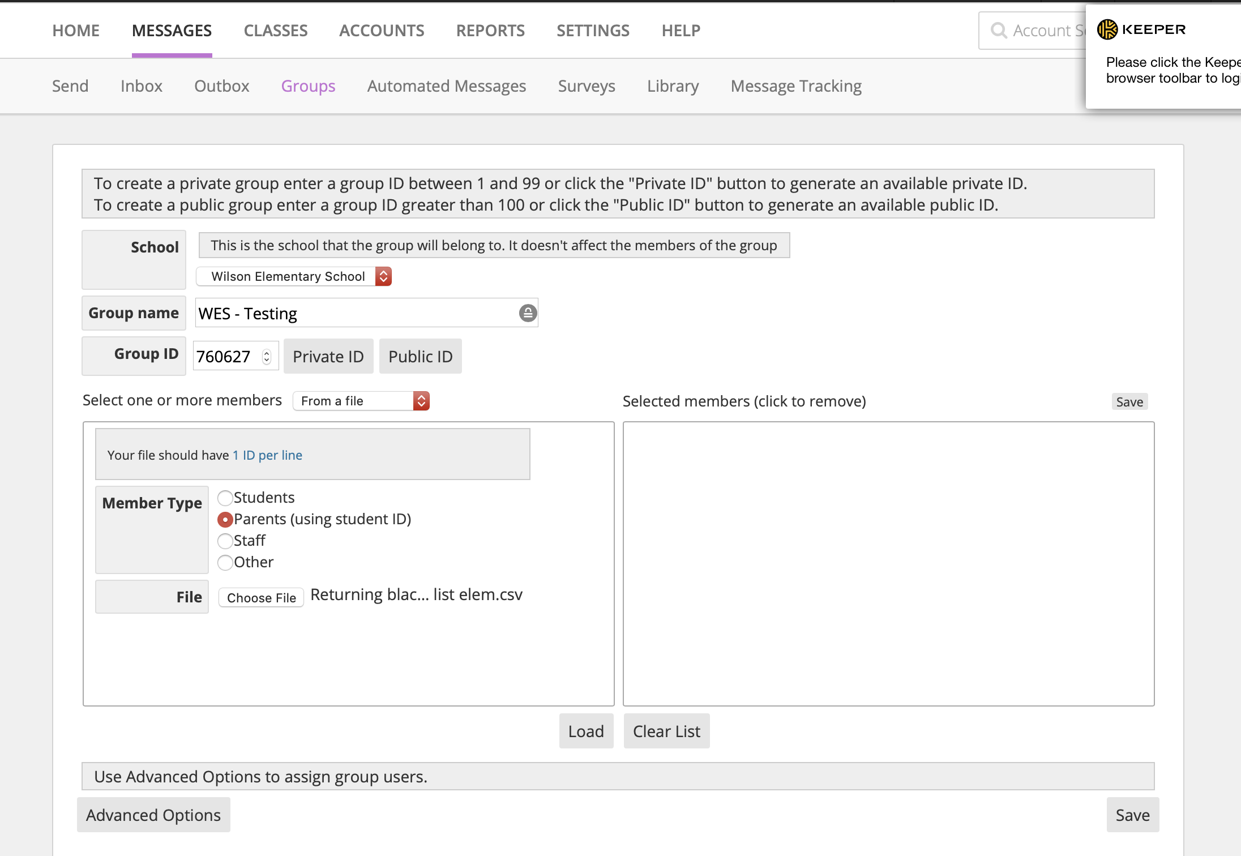Screen dimensions: 1241x856
Task: Select Parents (using student ID) option
Action: (225, 519)
